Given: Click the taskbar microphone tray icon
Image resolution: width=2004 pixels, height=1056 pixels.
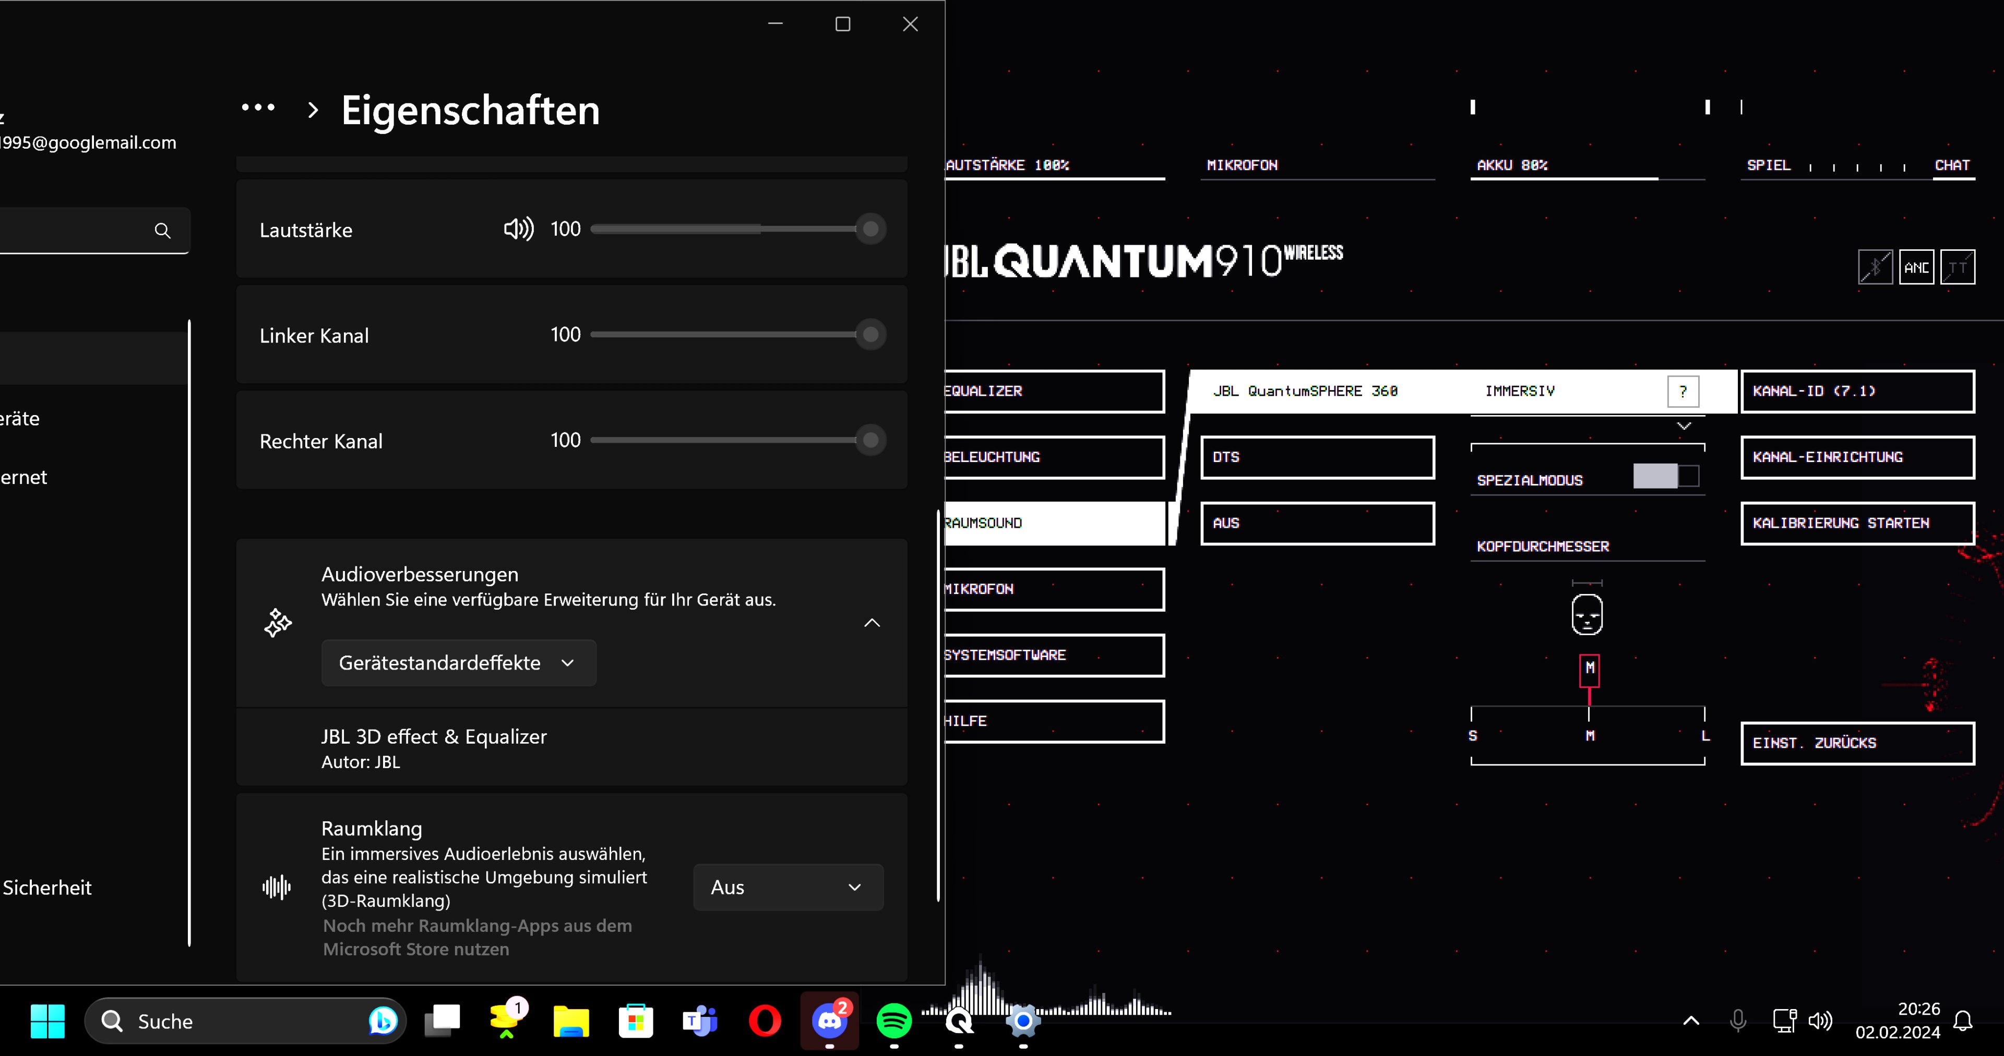Looking at the screenshot, I should click(1737, 1020).
